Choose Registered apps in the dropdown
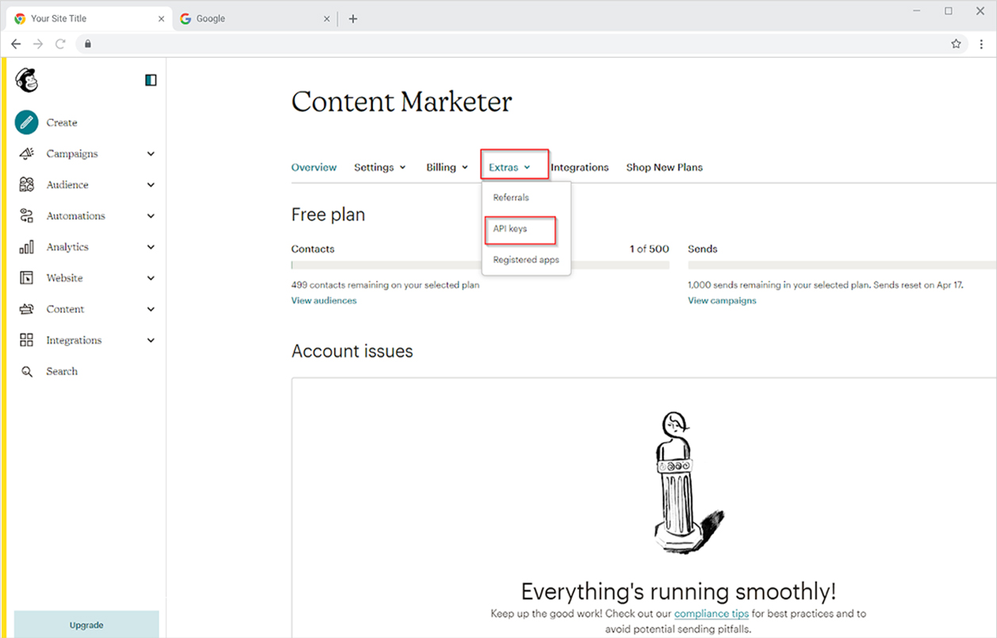Image resolution: width=997 pixels, height=638 pixels. pos(526,259)
